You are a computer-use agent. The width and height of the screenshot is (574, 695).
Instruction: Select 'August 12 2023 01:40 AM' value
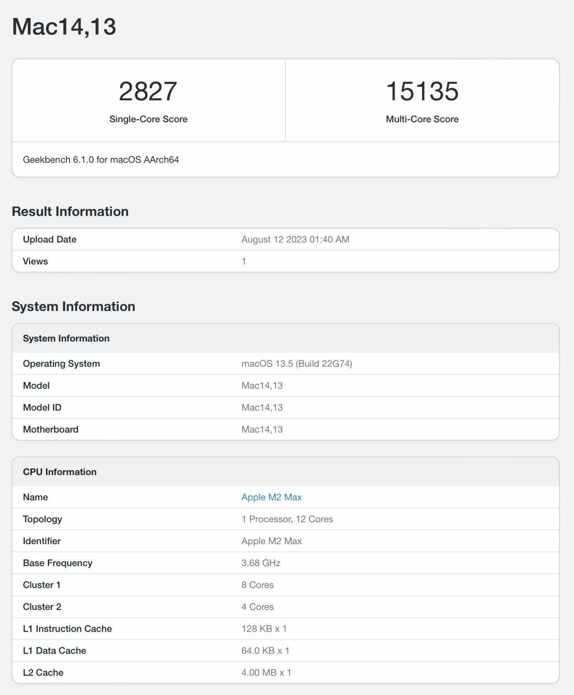(295, 239)
